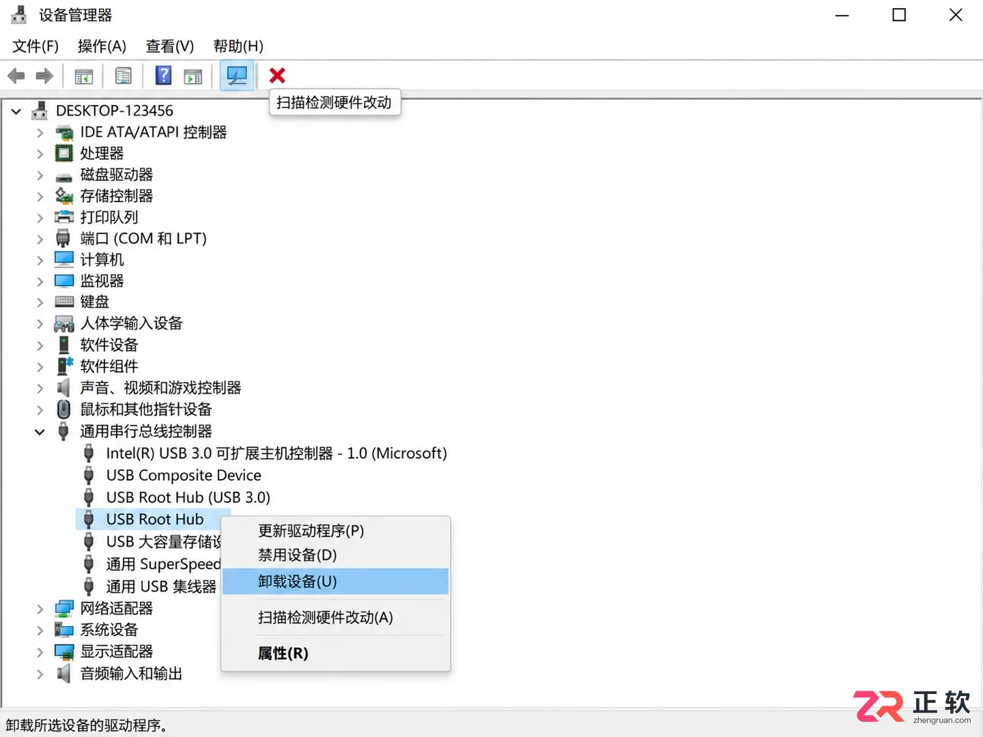Screen dimensions: 983x737
Task: Click the display adapters icon
Action: tap(64, 652)
